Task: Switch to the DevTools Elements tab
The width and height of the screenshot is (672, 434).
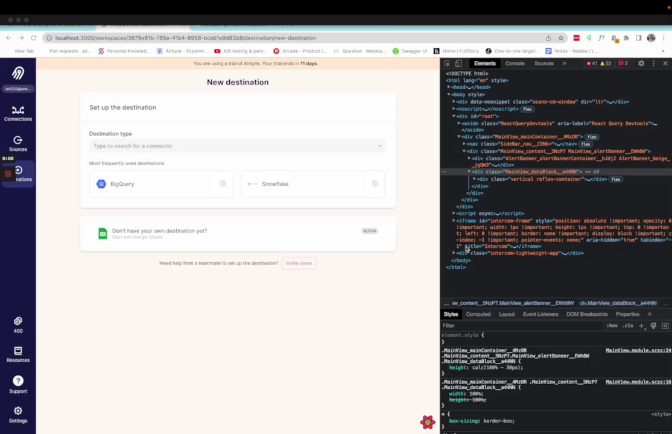Action: coord(485,63)
